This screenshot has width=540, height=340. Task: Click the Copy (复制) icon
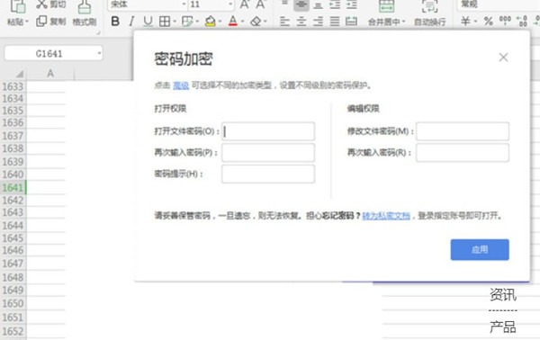click(41, 22)
